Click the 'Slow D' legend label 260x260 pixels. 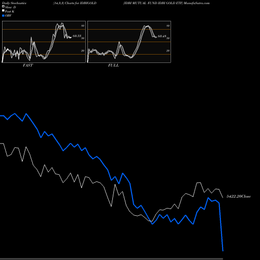click(10, 7)
